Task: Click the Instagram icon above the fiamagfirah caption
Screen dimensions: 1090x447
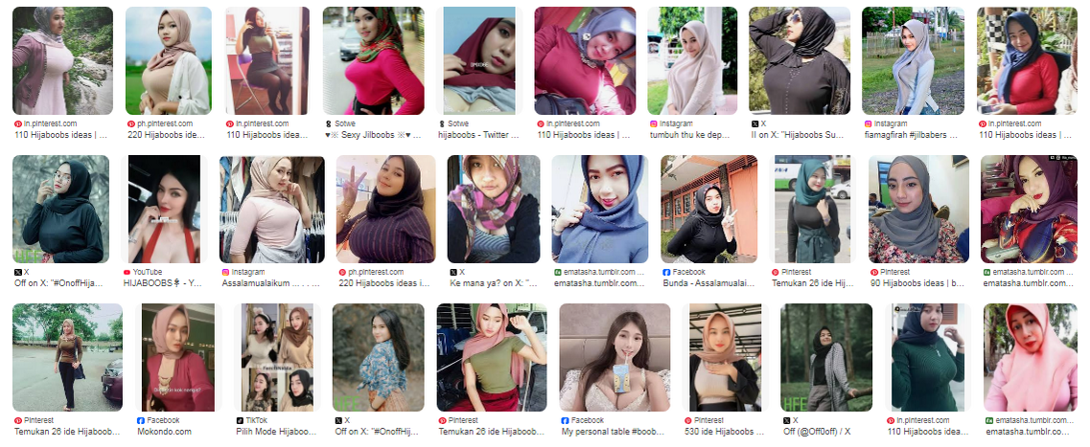Action: [869, 123]
